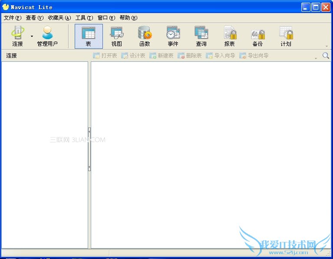Click the Navicat Lite title bar icon

tap(6, 7)
